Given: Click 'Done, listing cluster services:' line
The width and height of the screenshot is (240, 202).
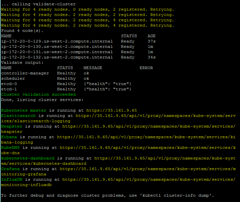Looking at the screenshot, I should [x=42, y=100].
